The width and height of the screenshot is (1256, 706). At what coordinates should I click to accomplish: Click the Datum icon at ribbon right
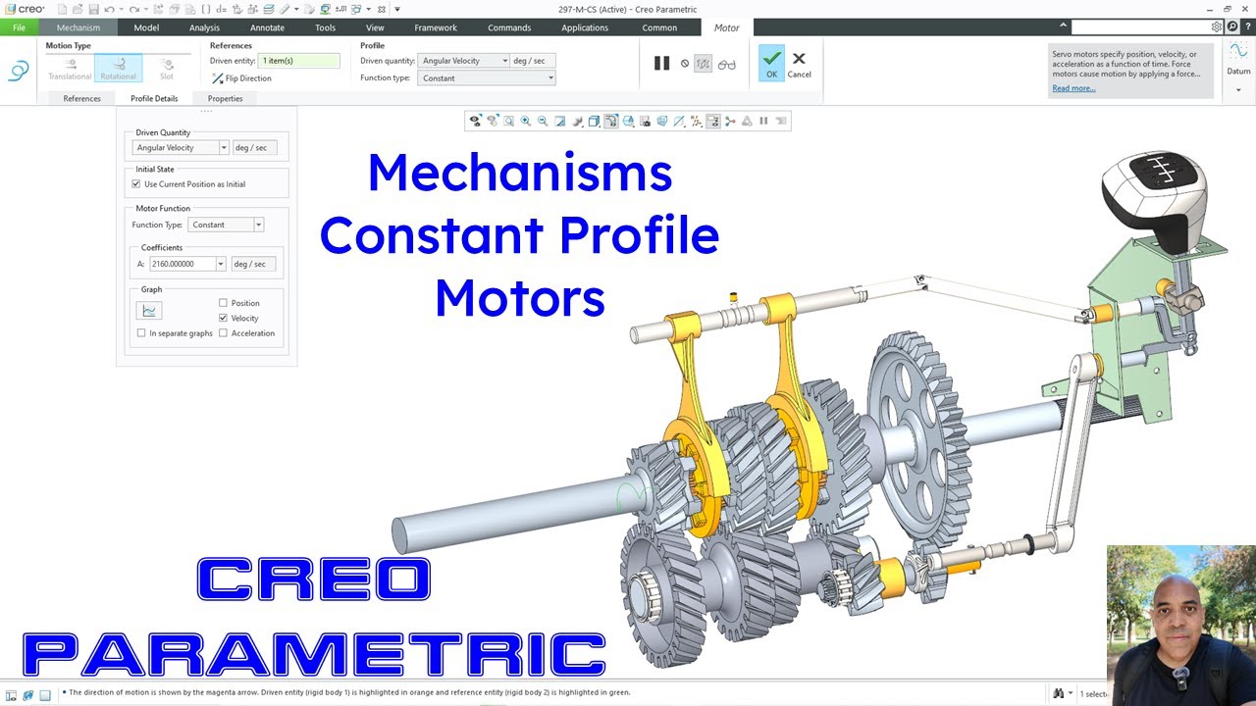coord(1238,57)
